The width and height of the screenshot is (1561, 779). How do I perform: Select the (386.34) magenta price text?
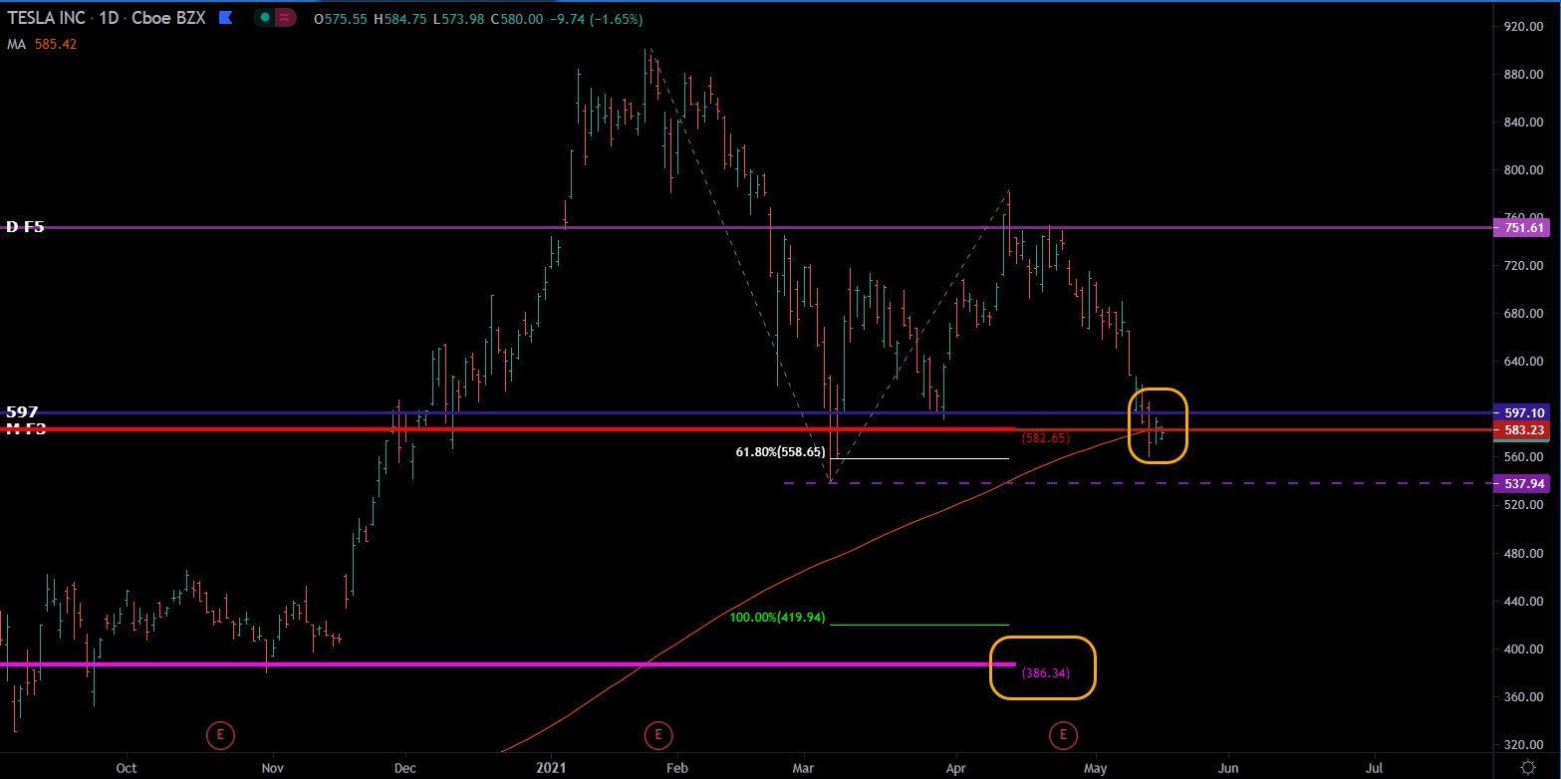coord(1046,673)
